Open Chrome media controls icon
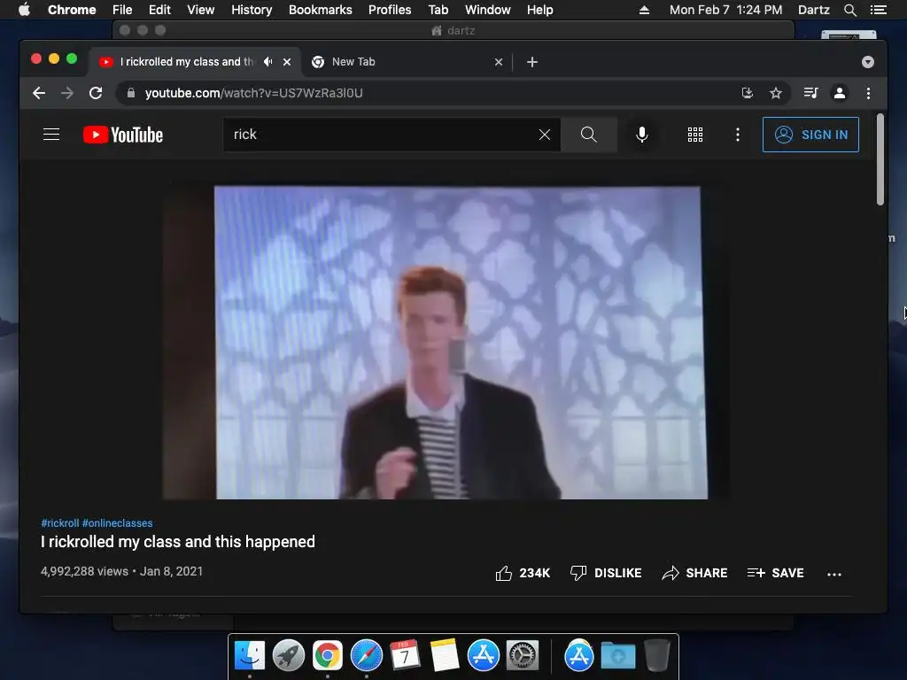 (811, 93)
